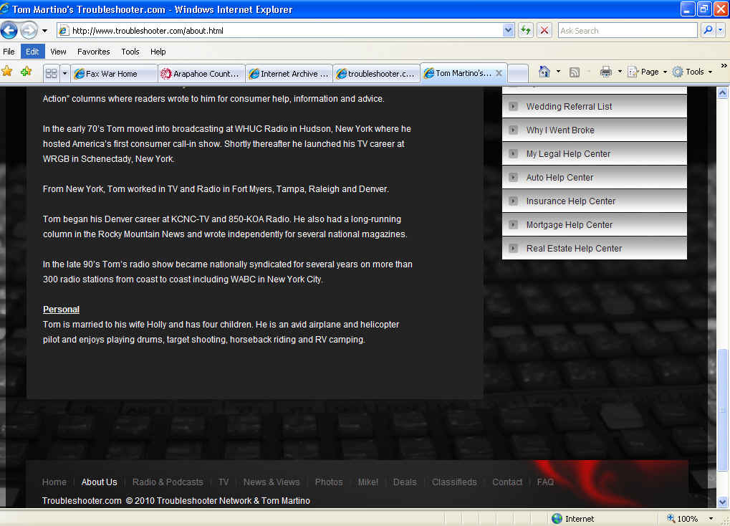Open the Mortgage Help Center link

[x=569, y=225]
